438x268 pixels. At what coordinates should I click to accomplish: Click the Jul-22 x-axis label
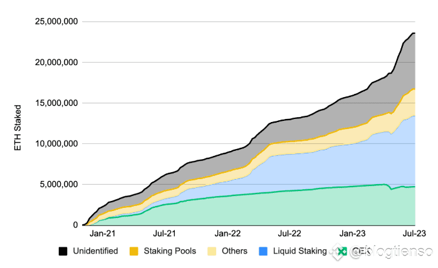289,234
